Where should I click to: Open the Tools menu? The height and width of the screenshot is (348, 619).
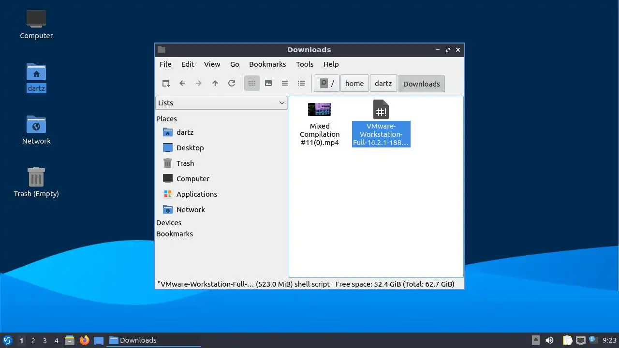pyautogui.click(x=305, y=64)
